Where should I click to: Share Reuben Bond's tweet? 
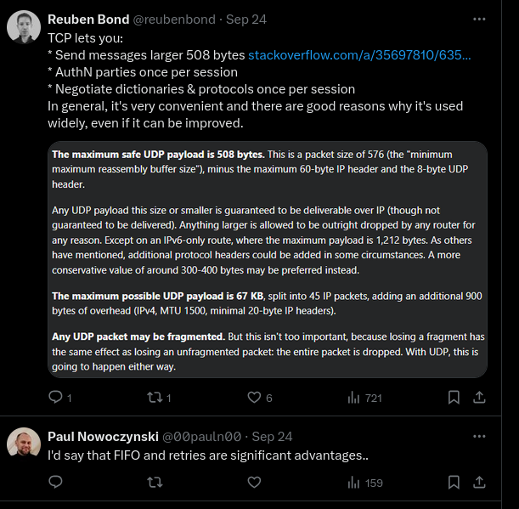point(479,397)
